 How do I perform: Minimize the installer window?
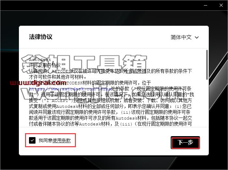pyautogui.click(x=206, y=6)
